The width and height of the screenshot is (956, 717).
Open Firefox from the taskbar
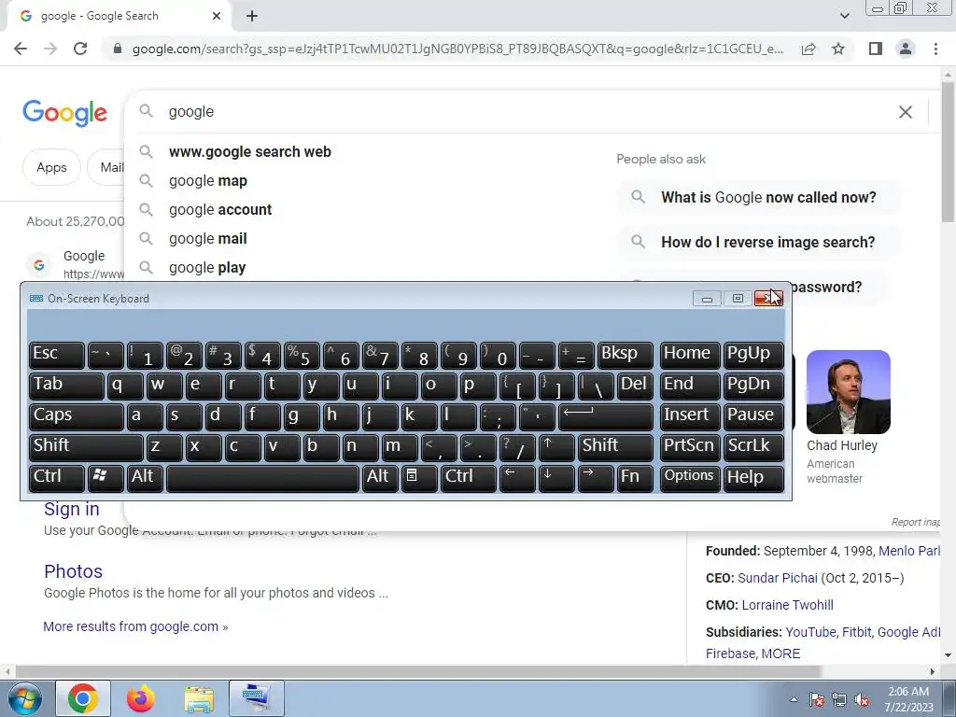pyautogui.click(x=141, y=699)
